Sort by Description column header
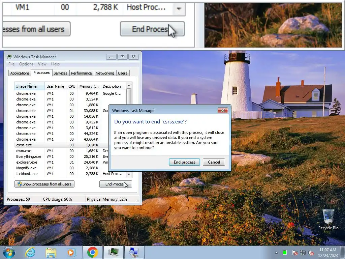Viewport: 345px width, 259px height. coord(113,86)
